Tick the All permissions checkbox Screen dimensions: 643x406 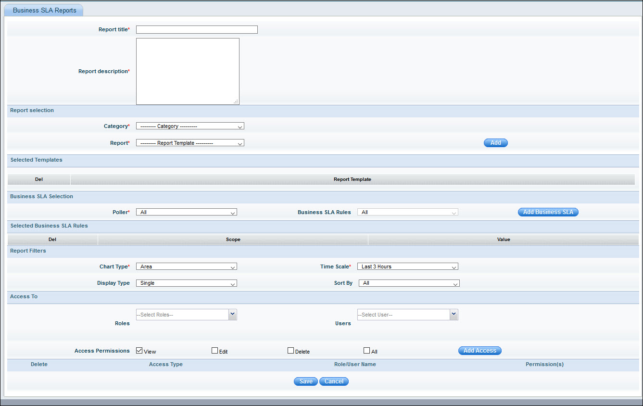[x=366, y=351]
